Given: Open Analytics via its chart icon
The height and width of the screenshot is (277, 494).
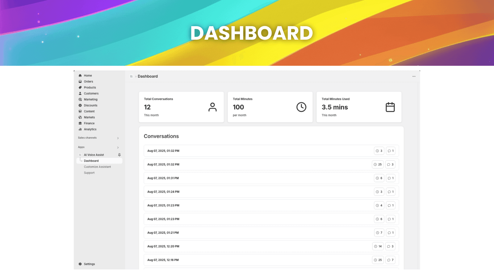Looking at the screenshot, I should click(80, 129).
